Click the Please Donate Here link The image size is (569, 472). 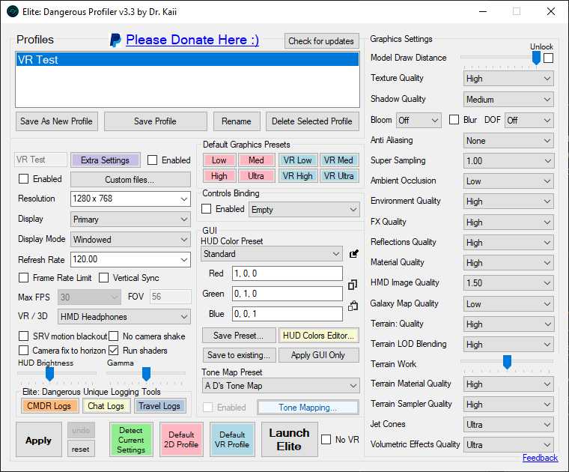point(192,40)
